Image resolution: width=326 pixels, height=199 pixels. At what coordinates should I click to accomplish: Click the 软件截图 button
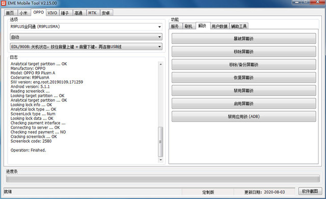click(x=310, y=191)
